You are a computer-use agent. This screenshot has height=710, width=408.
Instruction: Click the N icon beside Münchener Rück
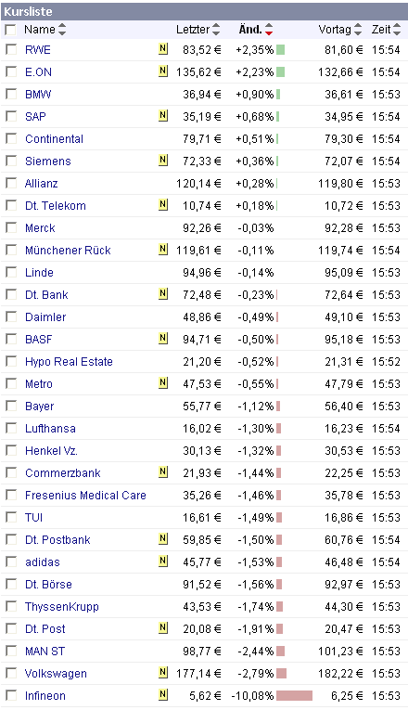pyautogui.click(x=163, y=249)
